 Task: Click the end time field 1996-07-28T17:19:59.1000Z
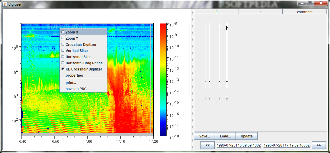point(287,145)
